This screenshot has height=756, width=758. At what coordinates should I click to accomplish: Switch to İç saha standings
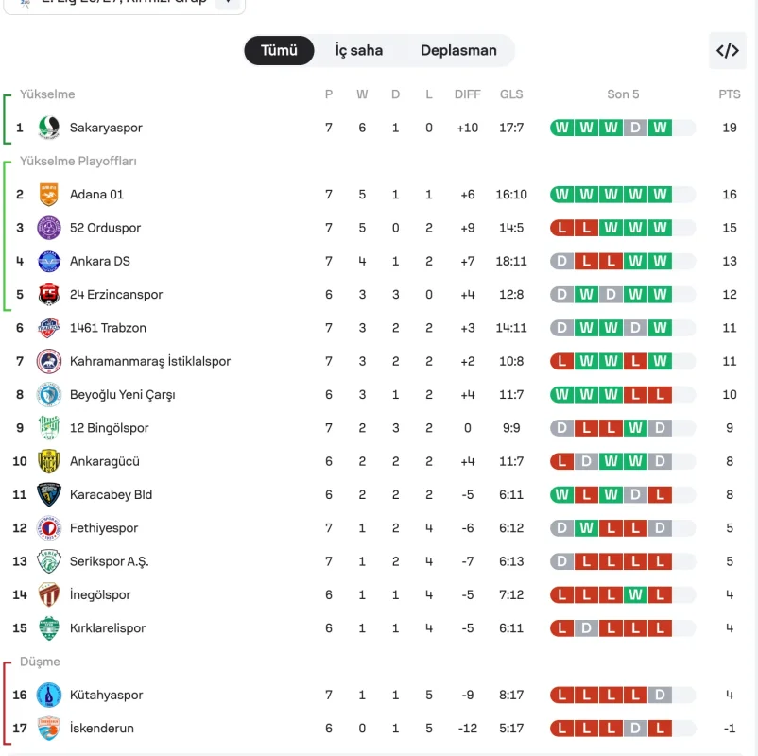pos(359,50)
